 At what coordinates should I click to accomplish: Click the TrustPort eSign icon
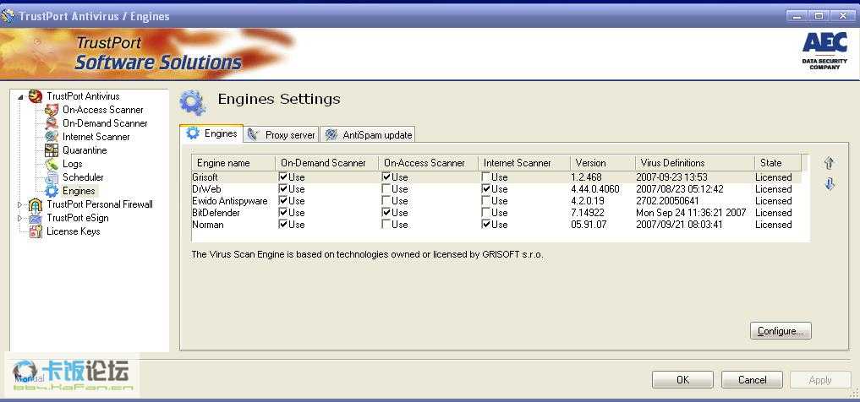click(36, 218)
